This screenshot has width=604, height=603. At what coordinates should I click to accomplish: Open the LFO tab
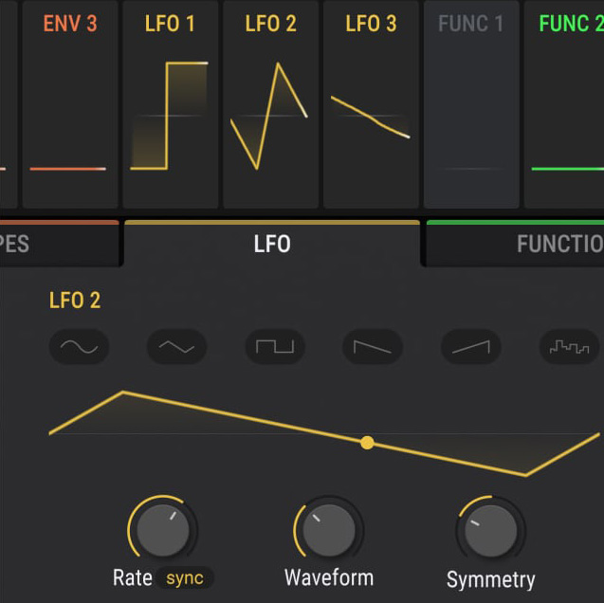tap(272, 245)
